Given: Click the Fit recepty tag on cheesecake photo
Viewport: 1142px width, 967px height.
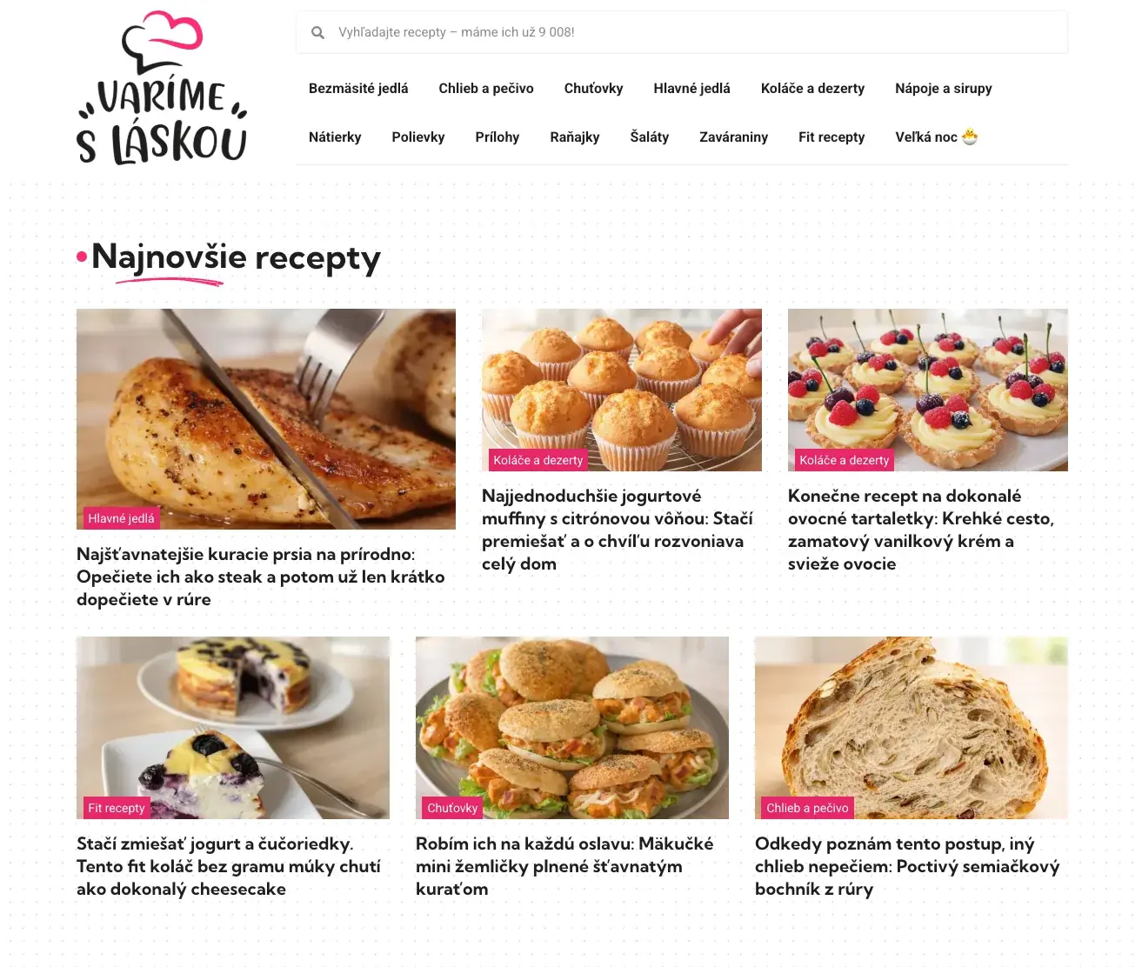Looking at the screenshot, I should [x=117, y=808].
